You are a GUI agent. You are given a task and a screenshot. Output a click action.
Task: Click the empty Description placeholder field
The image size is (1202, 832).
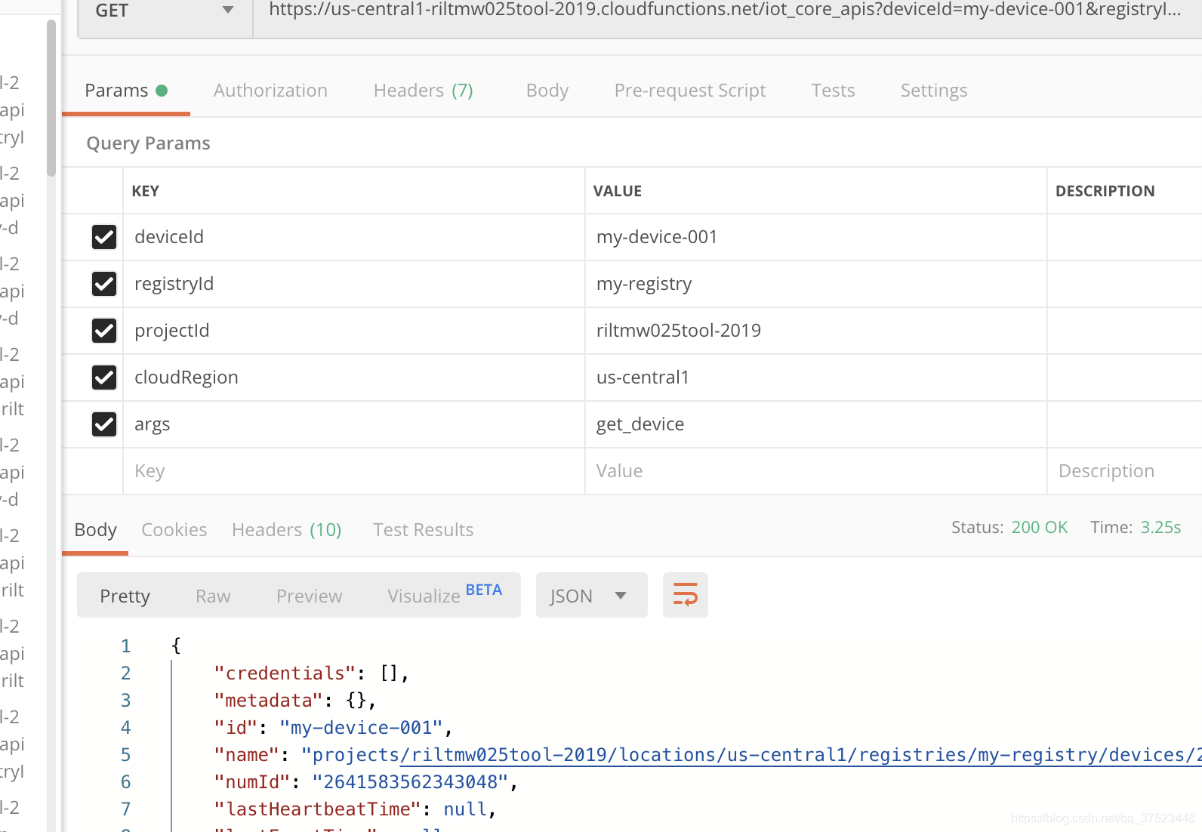(1125, 471)
